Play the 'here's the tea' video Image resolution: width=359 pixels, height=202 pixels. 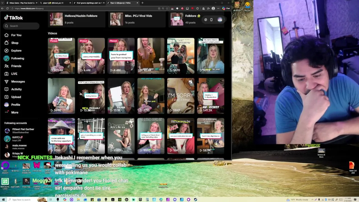point(121,136)
